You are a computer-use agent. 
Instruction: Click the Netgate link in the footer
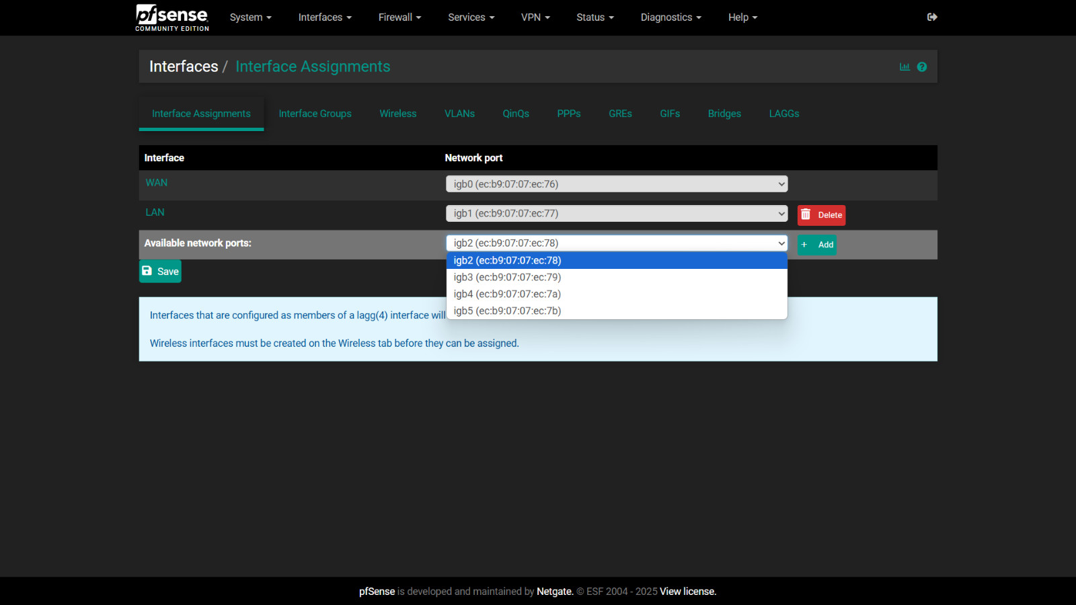(554, 592)
